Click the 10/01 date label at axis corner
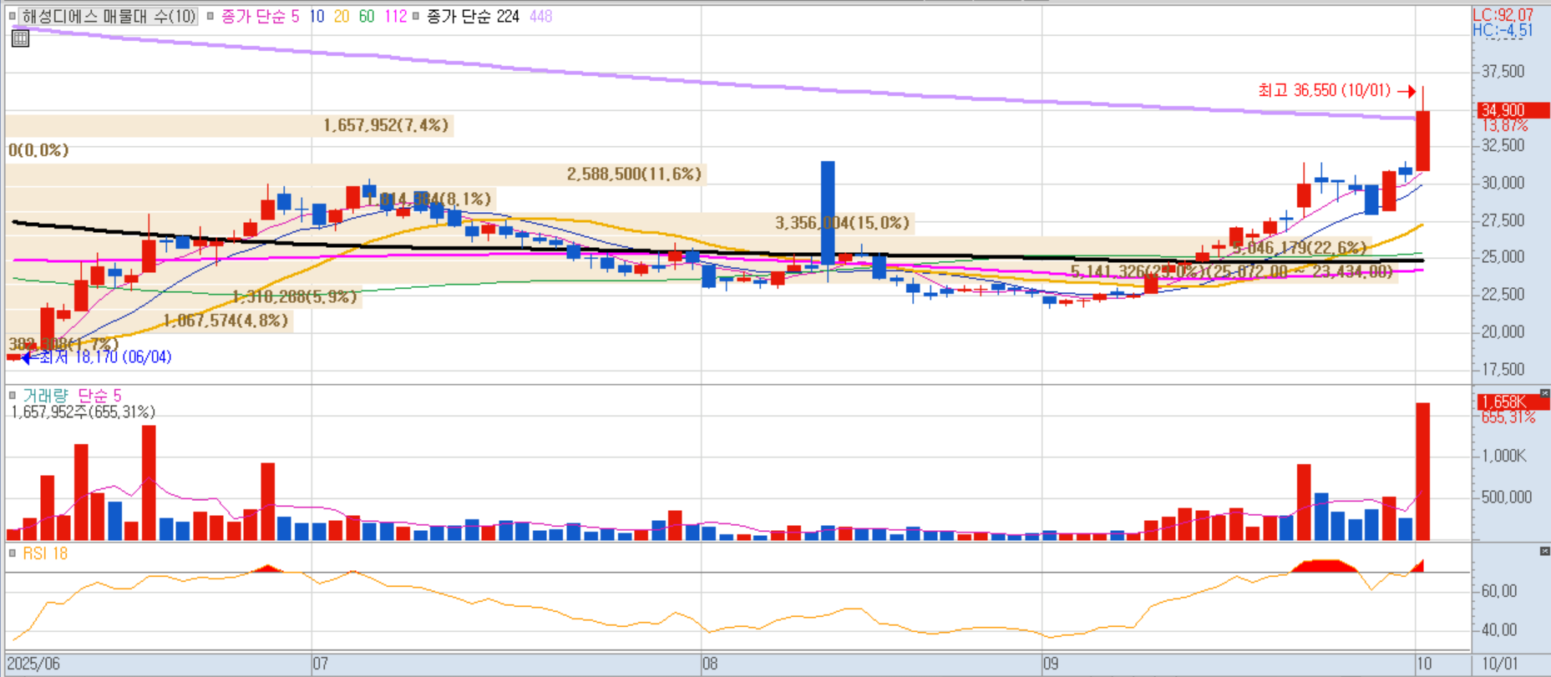 tap(1500, 664)
